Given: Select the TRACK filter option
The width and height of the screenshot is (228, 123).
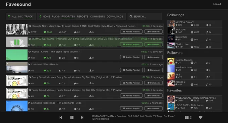Looking at the screenshot, I should pos(28,16).
